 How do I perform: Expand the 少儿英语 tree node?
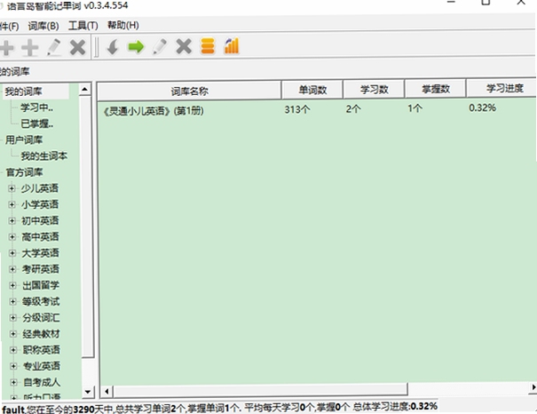tap(12, 188)
